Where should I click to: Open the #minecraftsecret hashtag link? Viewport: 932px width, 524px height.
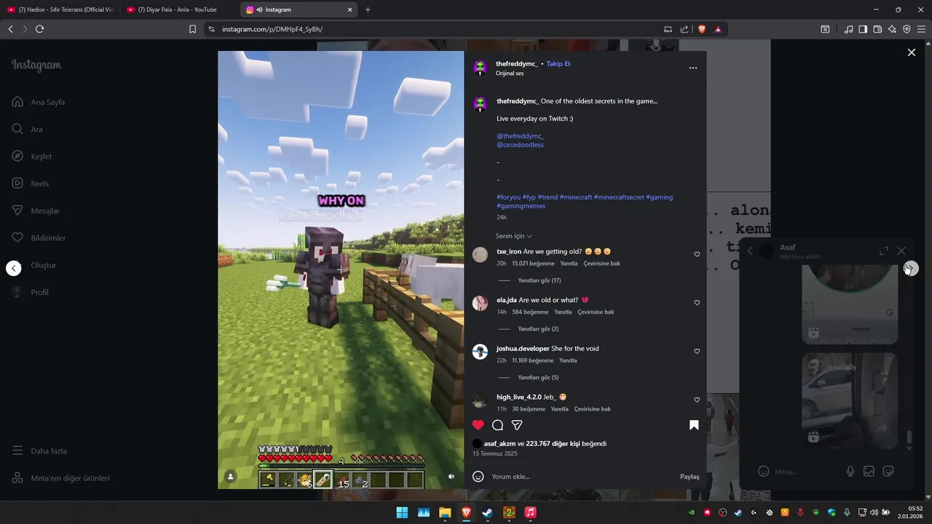pos(619,197)
